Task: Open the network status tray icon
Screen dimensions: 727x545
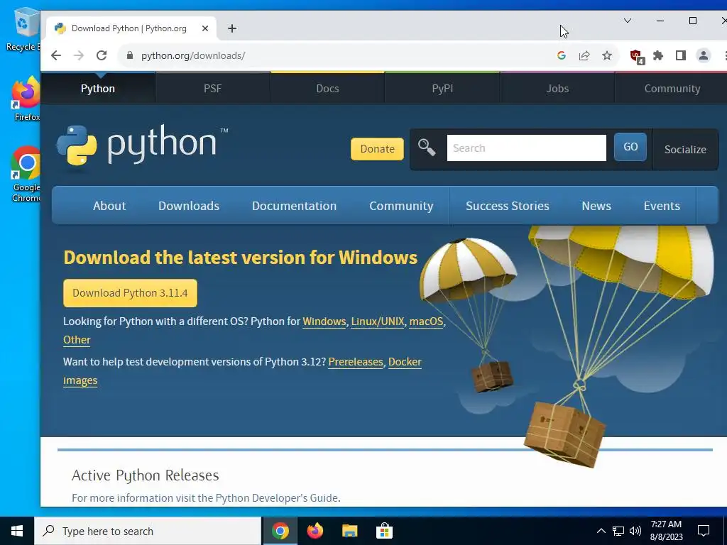Action: click(x=618, y=531)
